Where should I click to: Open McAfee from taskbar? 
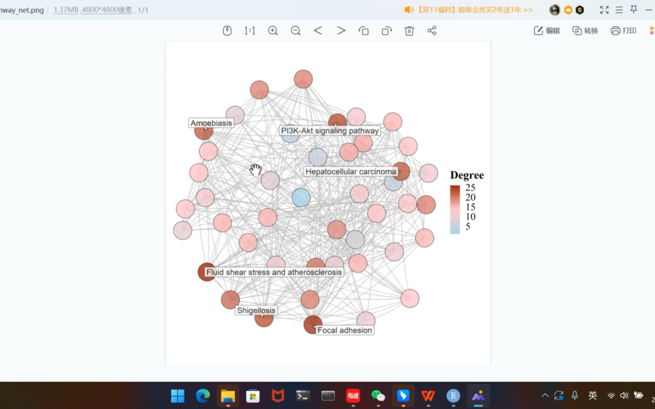[x=278, y=396]
